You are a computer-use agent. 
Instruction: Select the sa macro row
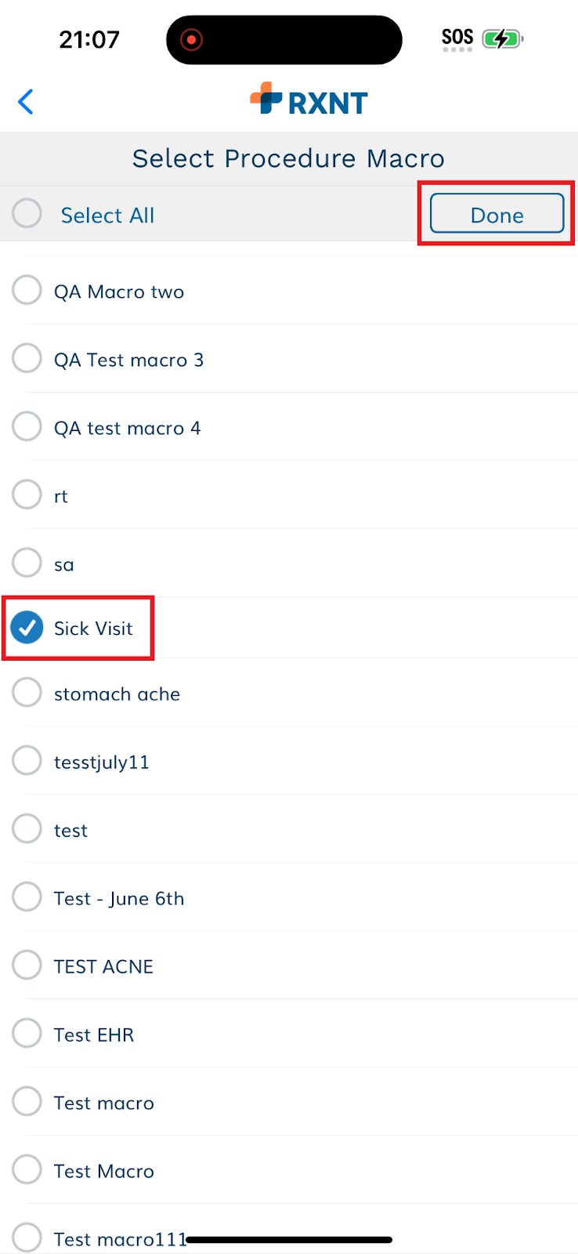pos(289,563)
